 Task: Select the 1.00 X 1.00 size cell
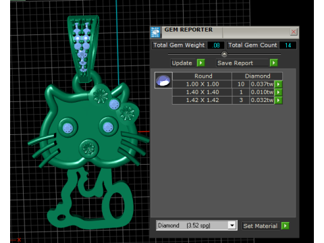(x=202, y=84)
